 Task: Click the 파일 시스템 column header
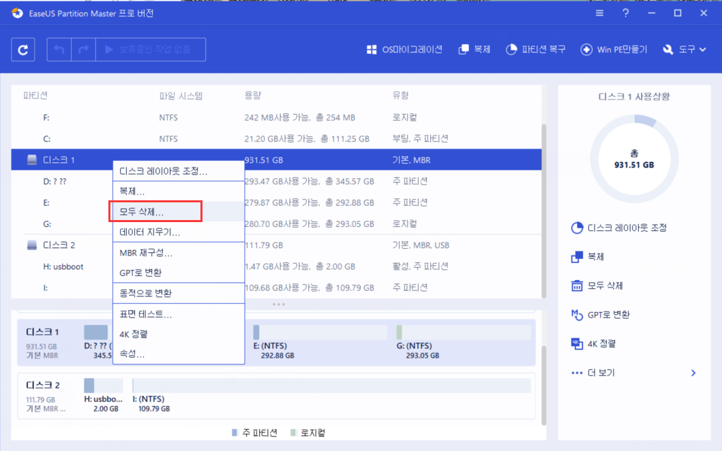181,96
